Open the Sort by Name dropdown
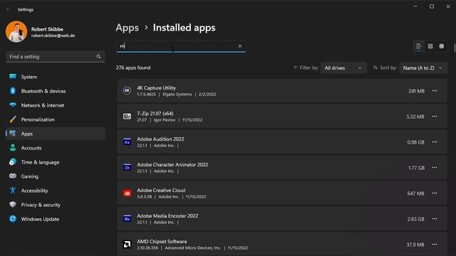Screen dimensions: 456x256 tap(423, 68)
